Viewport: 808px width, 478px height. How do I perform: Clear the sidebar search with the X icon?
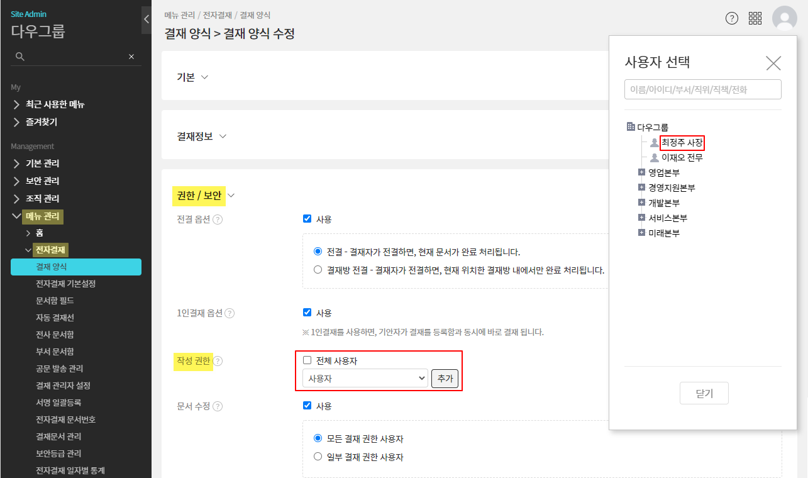(x=131, y=57)
